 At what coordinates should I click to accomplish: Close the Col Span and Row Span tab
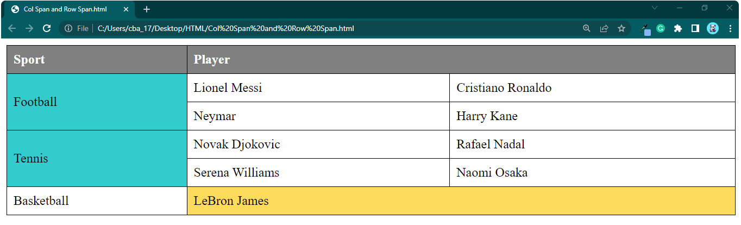point(126,9)
